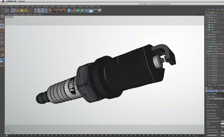This screenshot has height=137, width=224.
Task: Select the Scale tool
Action: (22, 11)
